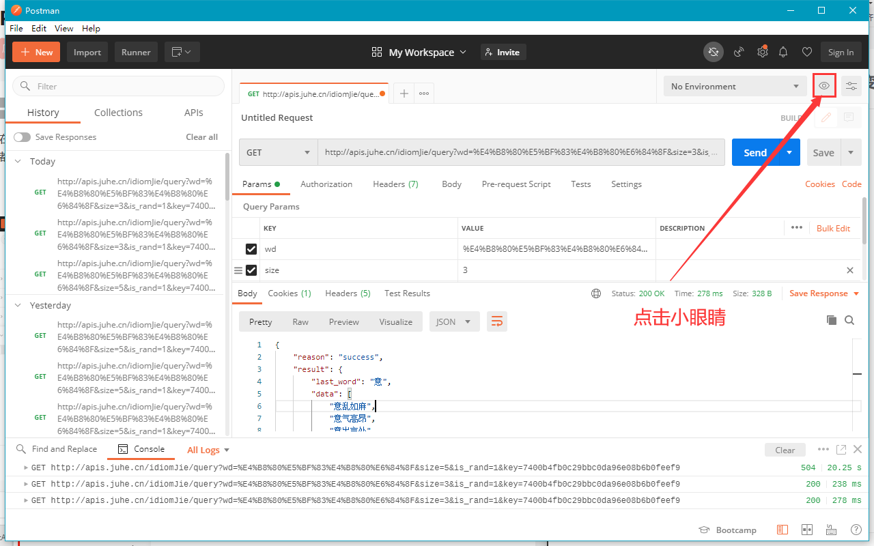Uncheck the size parameter checkbox
Image resolution: width=874 pixels, height=546 pixels.
(251, 270)
